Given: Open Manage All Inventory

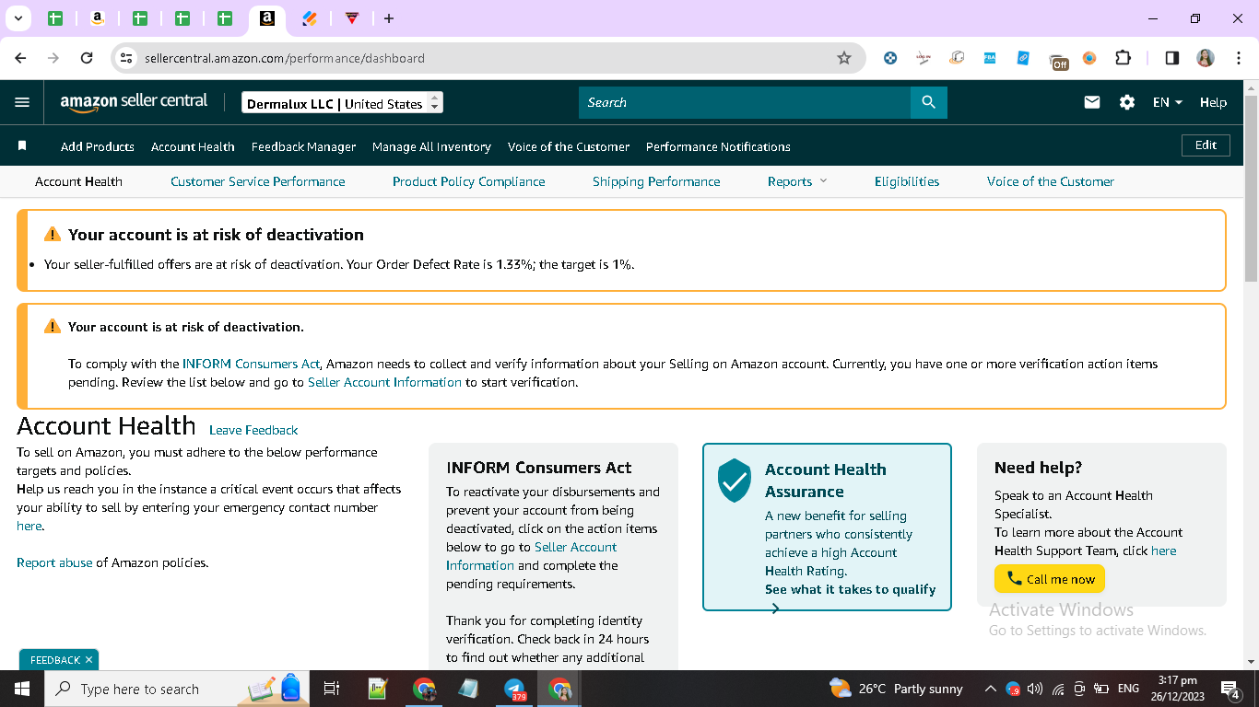Looking at the screenshot, I should click(x=431, y=146).
